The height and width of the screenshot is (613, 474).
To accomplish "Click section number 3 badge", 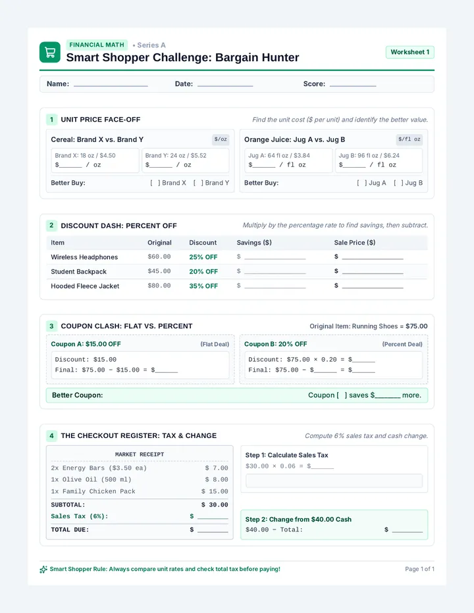I will click(51, 326).
